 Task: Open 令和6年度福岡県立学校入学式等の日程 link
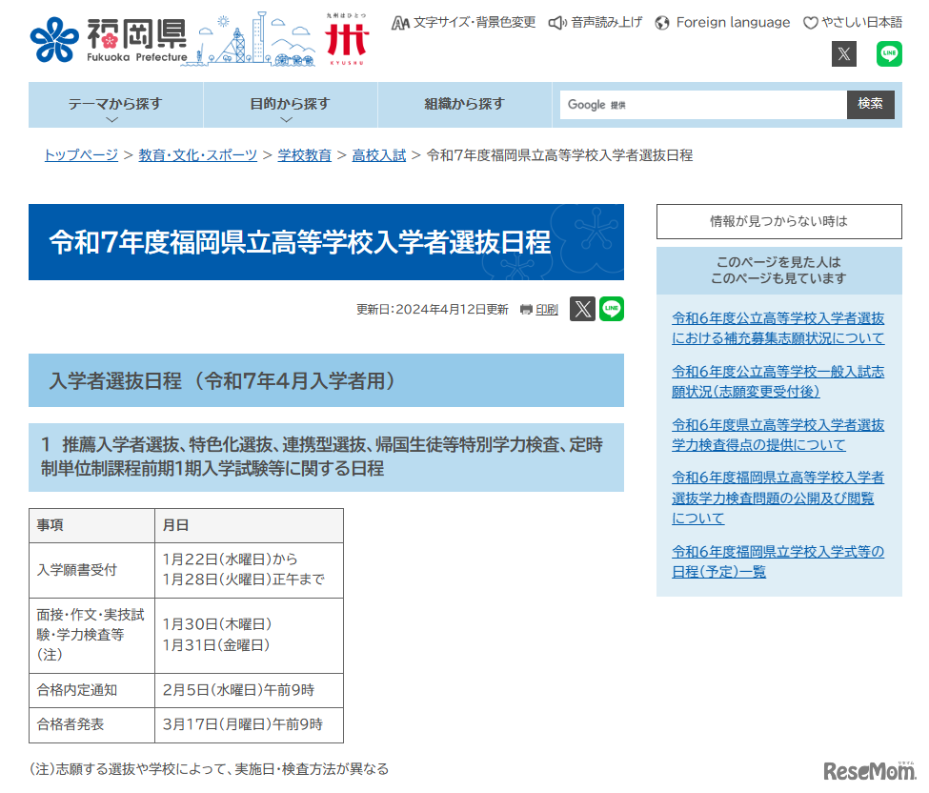[x=778, y=561]
